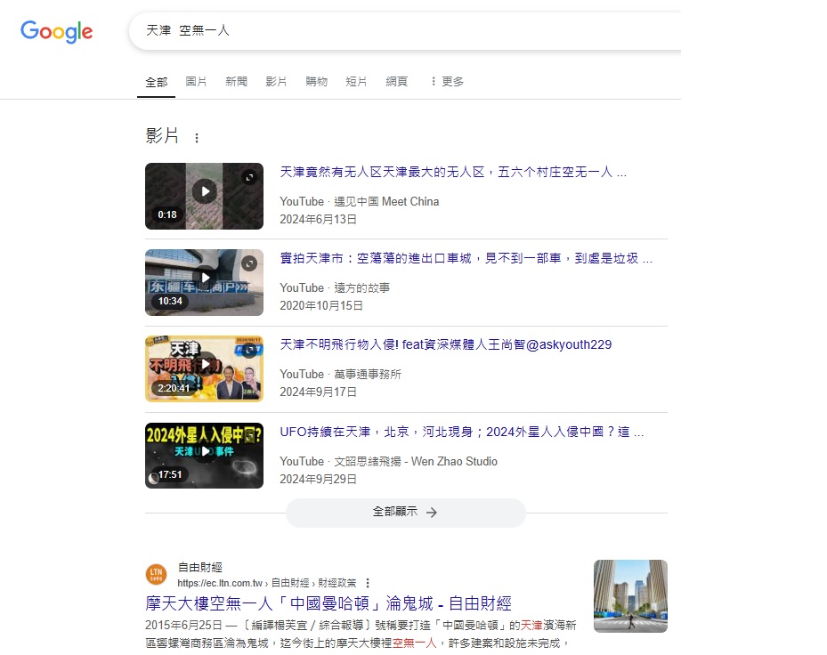Switch to the 網頁 tab
This screenshot has width=827, height=655.
[397, 81]
